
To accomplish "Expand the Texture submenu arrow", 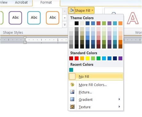I will point(119,107).
